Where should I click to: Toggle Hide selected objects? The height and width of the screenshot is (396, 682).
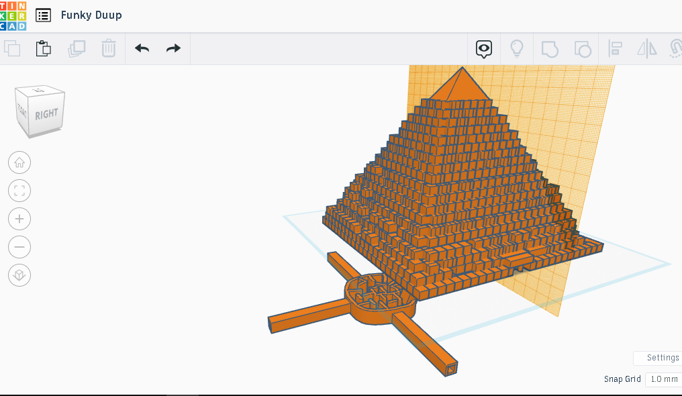click(x=484, y=48)
